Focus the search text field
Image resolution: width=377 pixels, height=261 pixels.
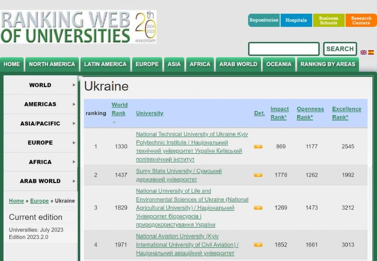coord(284,49)
